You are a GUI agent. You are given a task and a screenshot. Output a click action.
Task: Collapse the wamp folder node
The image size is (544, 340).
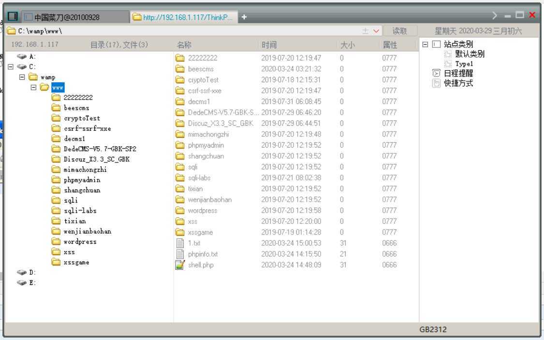[22, 77]
